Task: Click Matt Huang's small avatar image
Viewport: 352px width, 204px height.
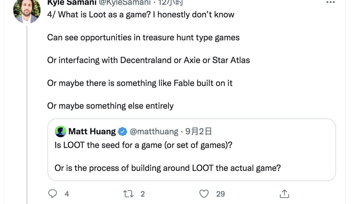Action: (x=60, y=131)
